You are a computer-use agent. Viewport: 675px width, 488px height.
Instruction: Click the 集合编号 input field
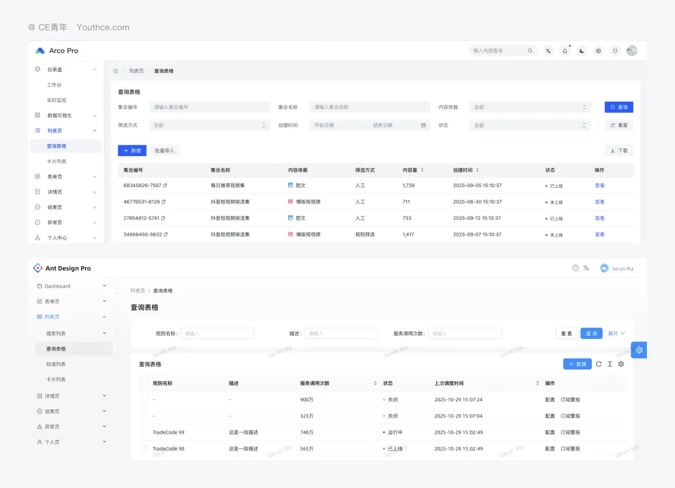click(209, 107)
